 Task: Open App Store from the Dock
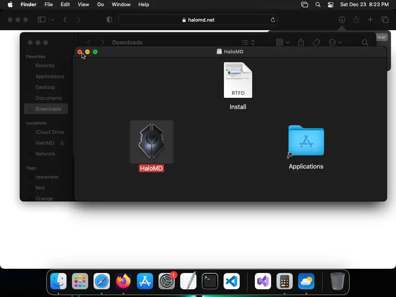click(x=145, y=281)
